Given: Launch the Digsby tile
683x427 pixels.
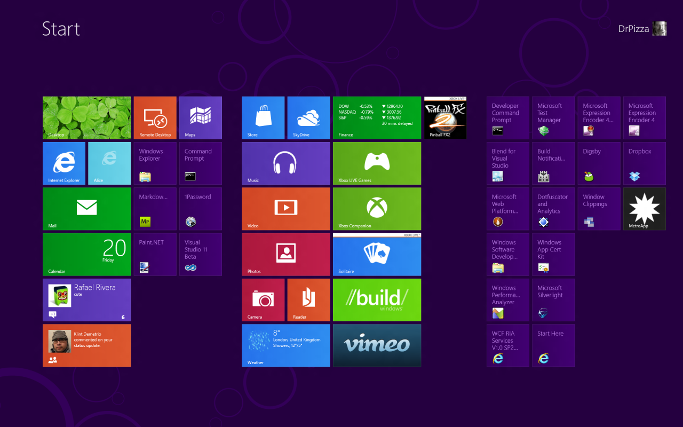Looking at the screenshot, I should coord(599,163).
